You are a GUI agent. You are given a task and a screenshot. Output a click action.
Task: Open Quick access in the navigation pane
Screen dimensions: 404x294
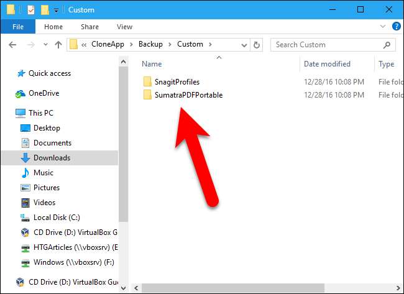click(50, 73)
